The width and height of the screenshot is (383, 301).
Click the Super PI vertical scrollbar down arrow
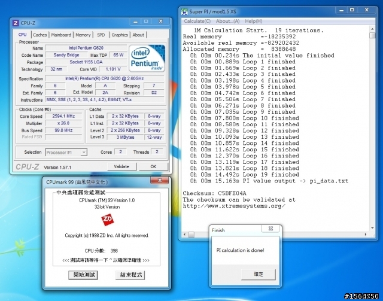pos(372,228)
